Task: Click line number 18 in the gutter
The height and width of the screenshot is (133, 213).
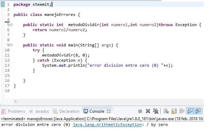Action: (7, 91)
